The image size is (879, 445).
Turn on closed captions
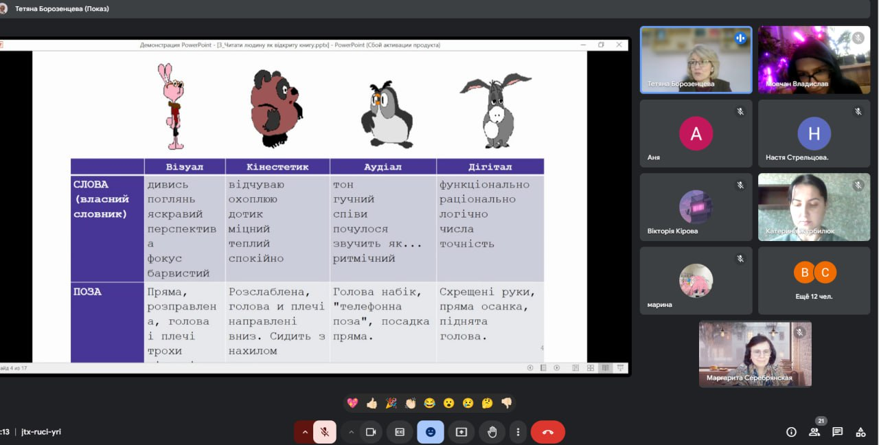pos(400,432)
